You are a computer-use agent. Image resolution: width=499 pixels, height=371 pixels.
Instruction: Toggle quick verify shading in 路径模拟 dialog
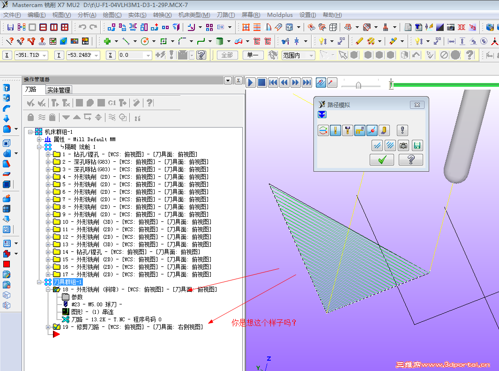tap(384, 130)
